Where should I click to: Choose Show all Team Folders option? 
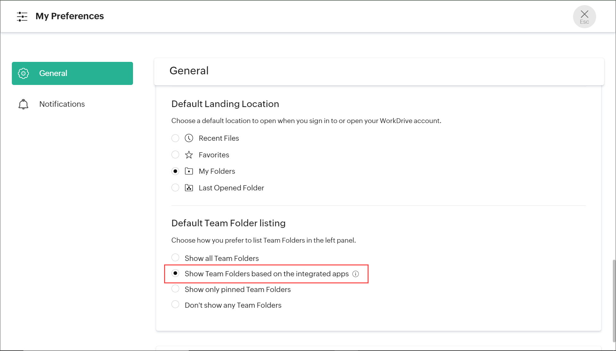pyautogui.click(x=175, y=257)
